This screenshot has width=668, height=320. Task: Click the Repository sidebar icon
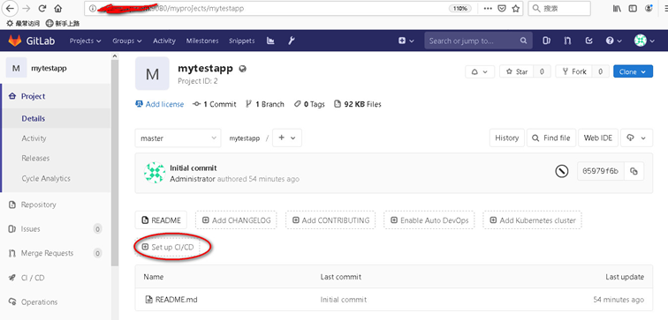click(x=12, y=205)
